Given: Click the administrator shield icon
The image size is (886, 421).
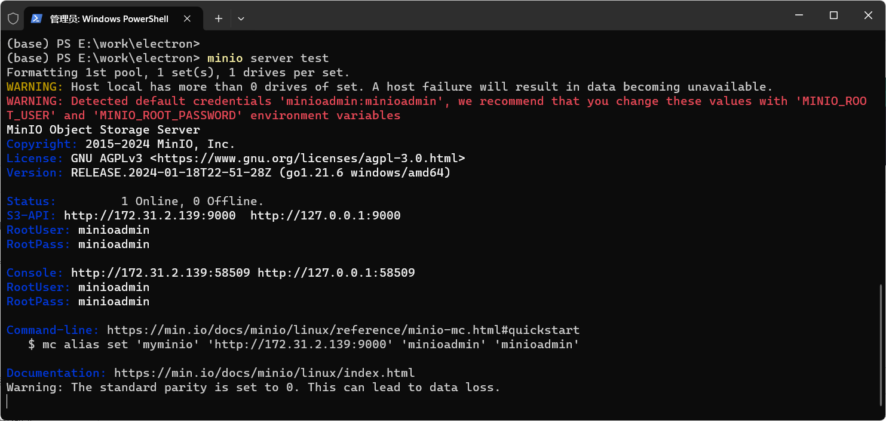Looking at the screenshot, I should click(x=13, y=18).
